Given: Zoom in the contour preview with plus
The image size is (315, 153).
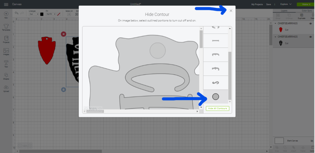Looking at the screenshot, I should (100, 109).
